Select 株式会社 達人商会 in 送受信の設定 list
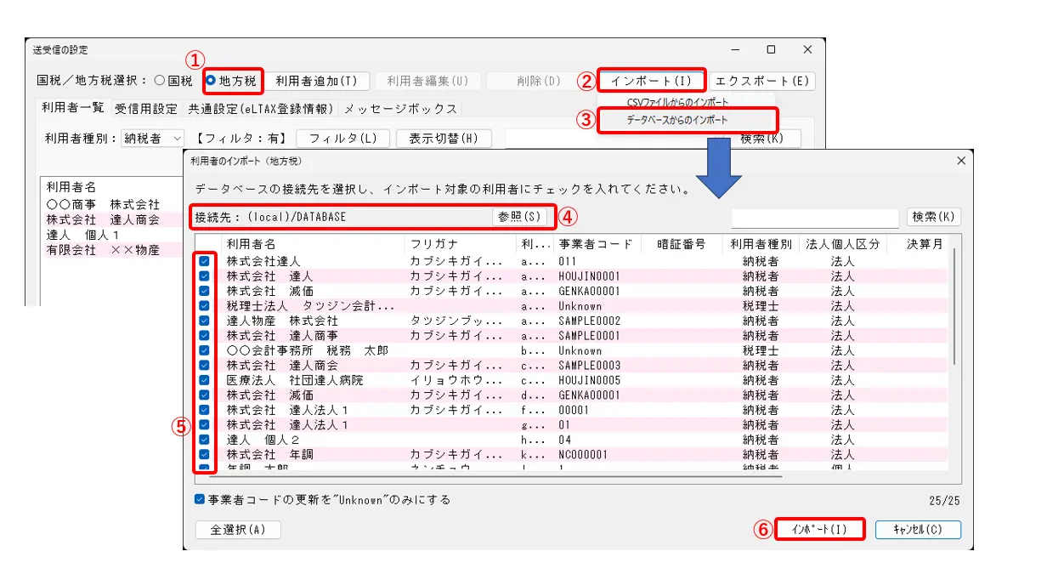Viewport: 1064px width, 574px height. click(x=103, y=219)
